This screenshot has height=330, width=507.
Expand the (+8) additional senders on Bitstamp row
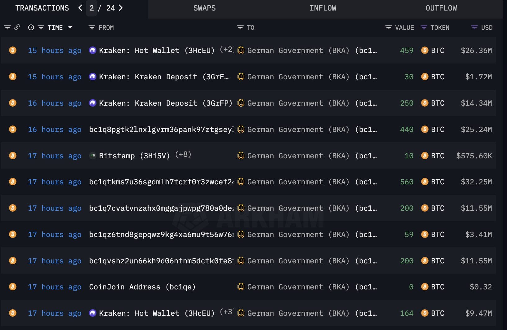[183, 155]
